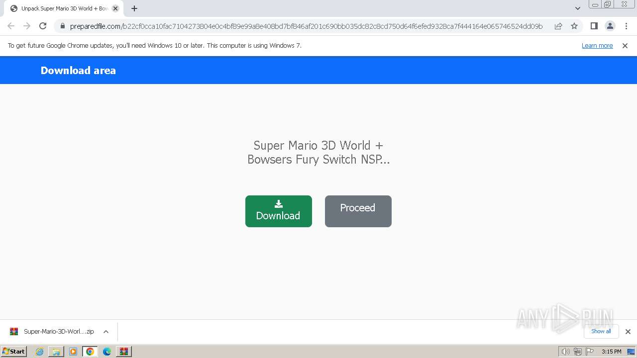This screenshot has width=637, height=358.
Task: Go back with the back arrow
Action: pyautogui.click(x=11, y=26)
